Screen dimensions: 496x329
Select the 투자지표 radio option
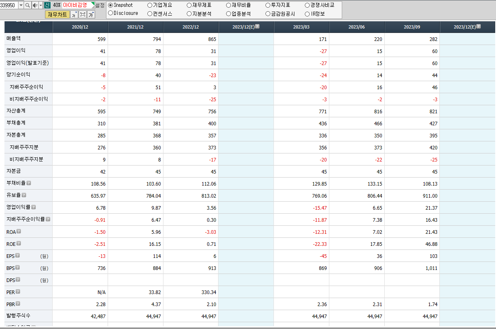(x=268, y=5)
